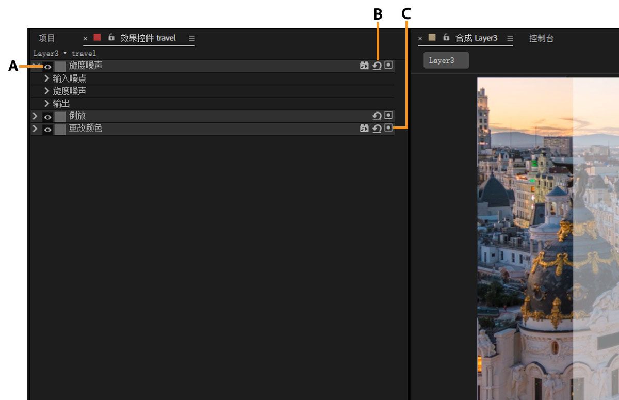Toggle the lock on the 合成 panel
Viewport: 619px width, 400px height.
click(x=446, y=37)
